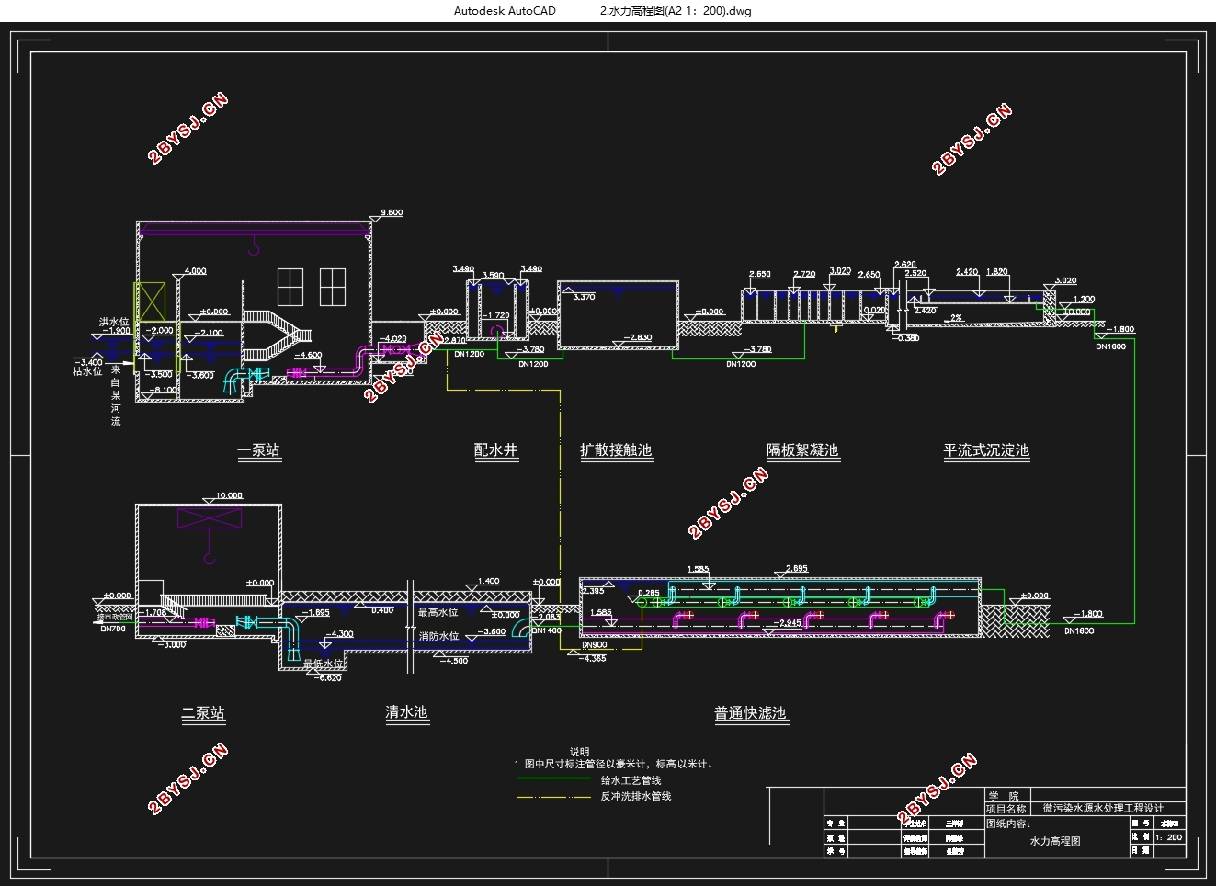Click elevation '-4.365' below backwash pipe
The image size is (1216, 886).
592,658
